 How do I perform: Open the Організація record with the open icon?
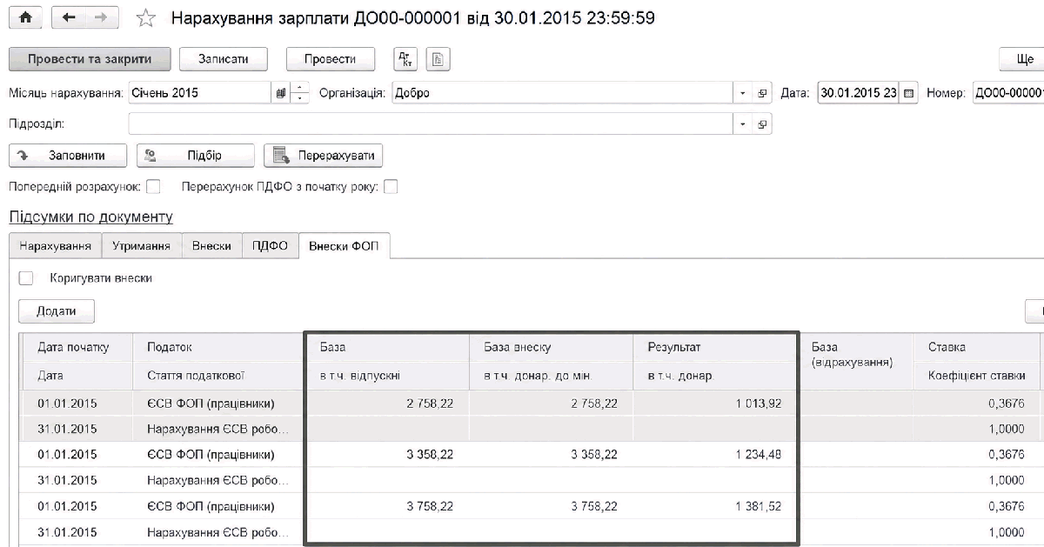pyautogui.click(x=763, y=93)
